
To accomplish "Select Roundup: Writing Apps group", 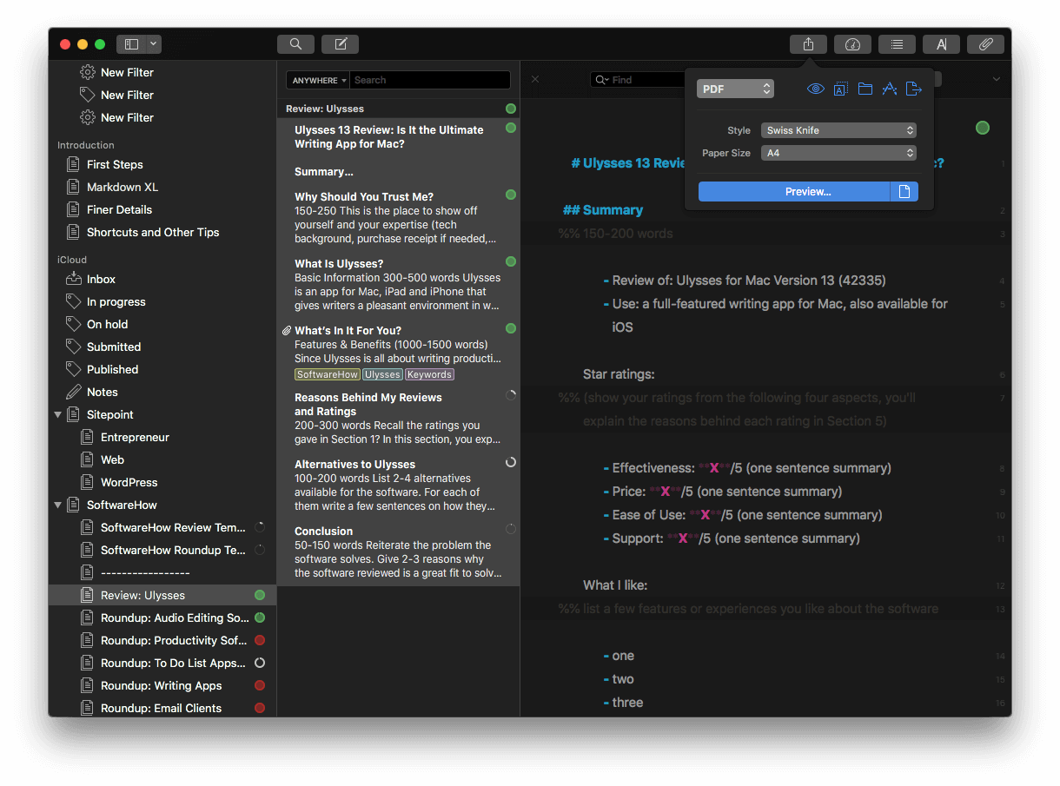I will tap(162, 686).
